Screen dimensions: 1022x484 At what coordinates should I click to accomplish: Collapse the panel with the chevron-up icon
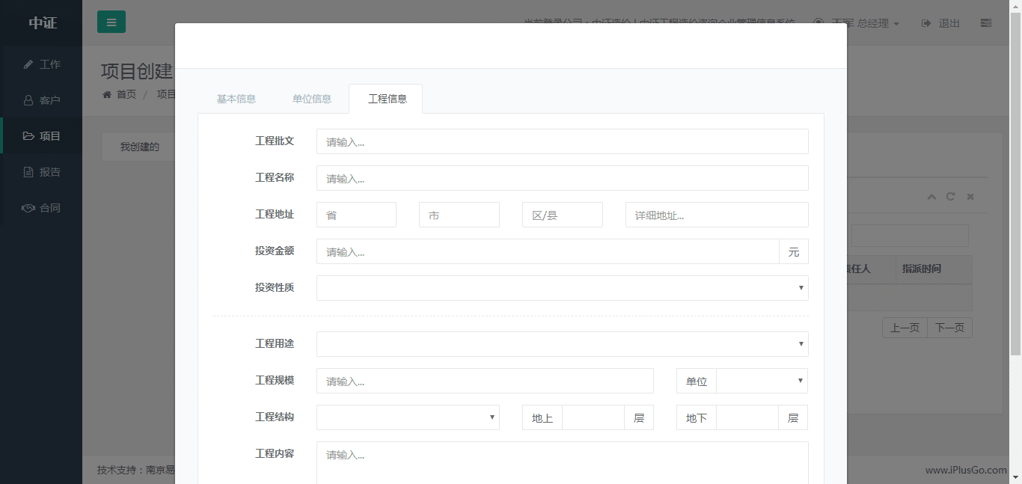point(931,197)
